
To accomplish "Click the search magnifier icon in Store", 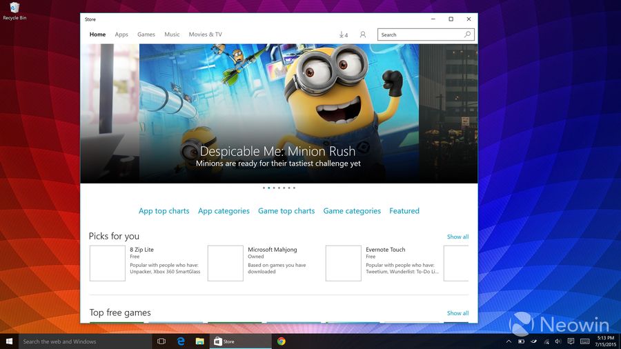I will (x=467, y=34).
